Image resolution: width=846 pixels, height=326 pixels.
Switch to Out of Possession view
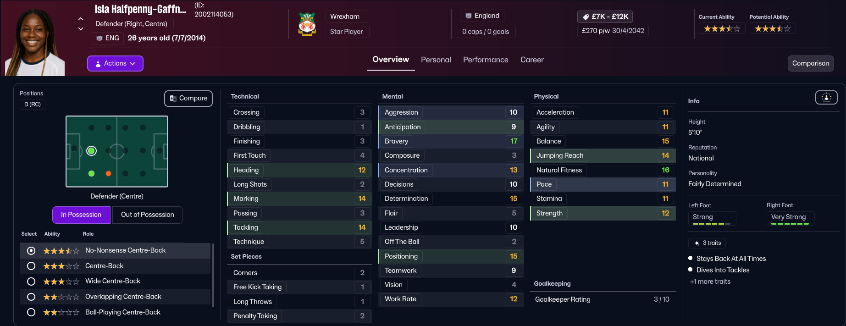(x=147, y=215)
